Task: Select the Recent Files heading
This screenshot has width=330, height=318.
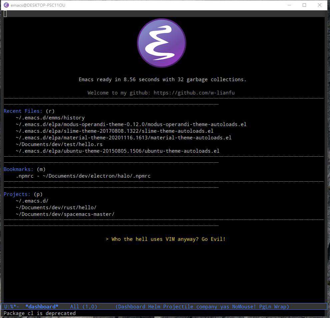Action: 23,111
